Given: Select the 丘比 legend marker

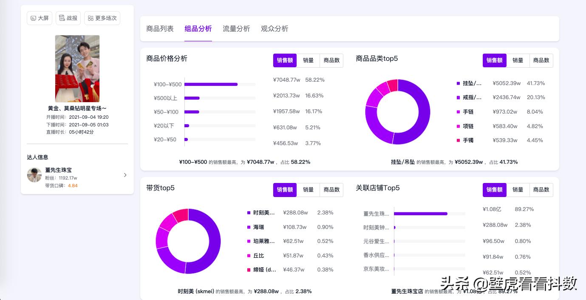Looking at the screenshot, I should pos(249,256).
